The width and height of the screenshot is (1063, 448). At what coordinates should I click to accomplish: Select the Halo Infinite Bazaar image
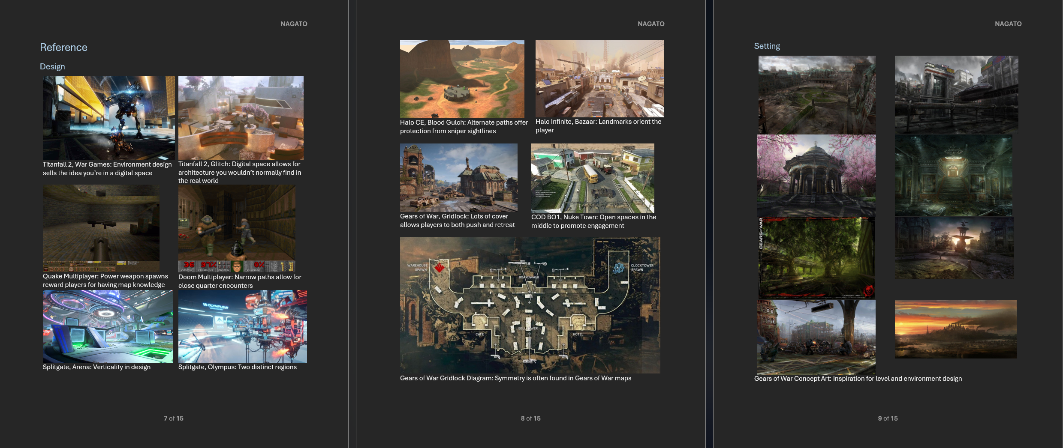[599, 79]
